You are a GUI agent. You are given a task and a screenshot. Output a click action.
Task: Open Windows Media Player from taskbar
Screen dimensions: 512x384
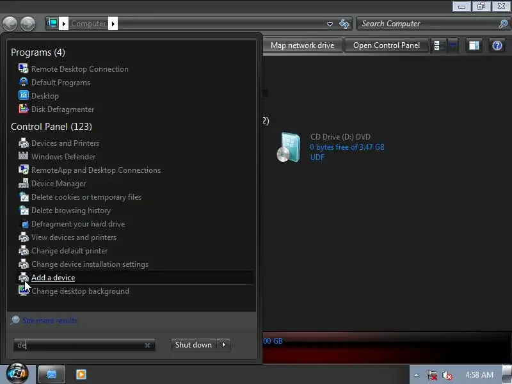[x=81, y=374]
